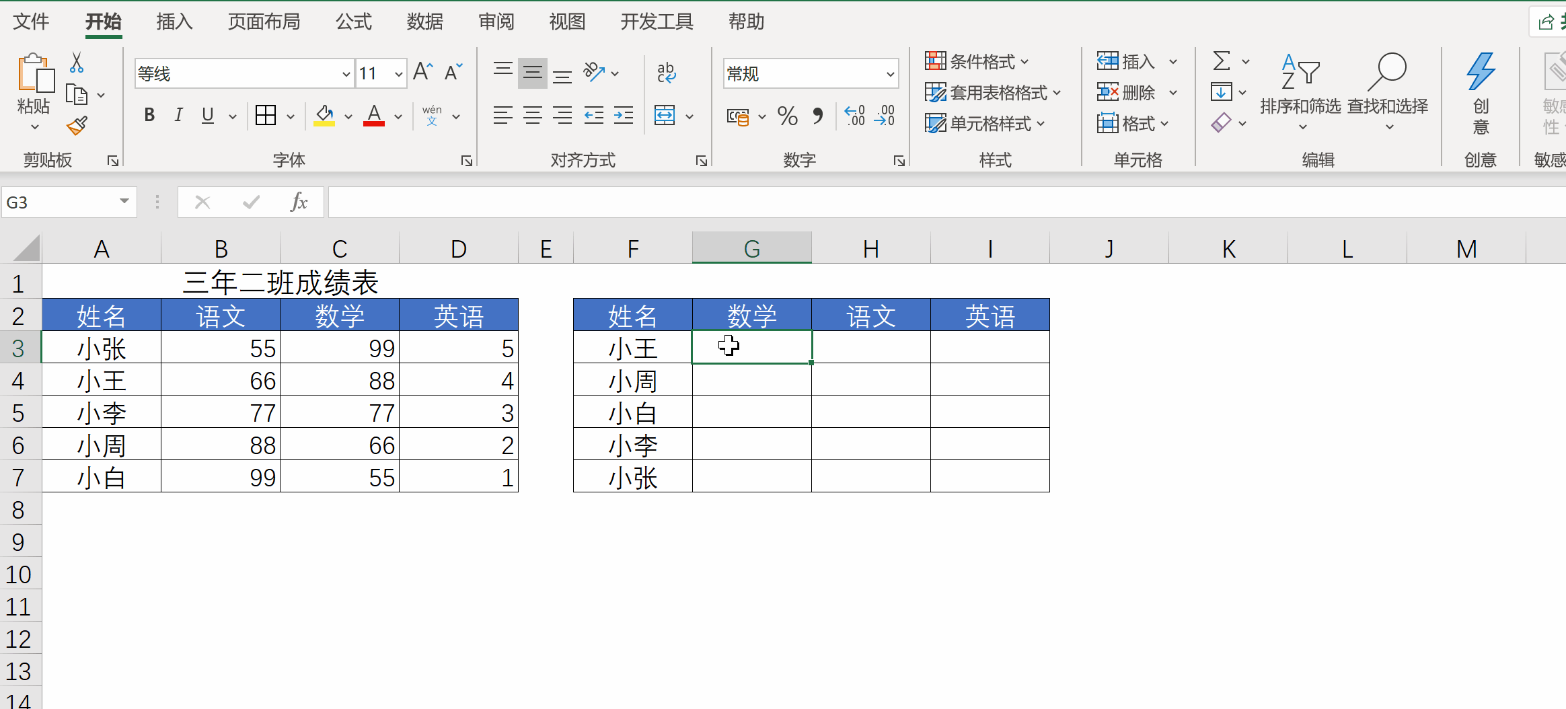Open the font size 11 dropdown

tap(399, 73)
